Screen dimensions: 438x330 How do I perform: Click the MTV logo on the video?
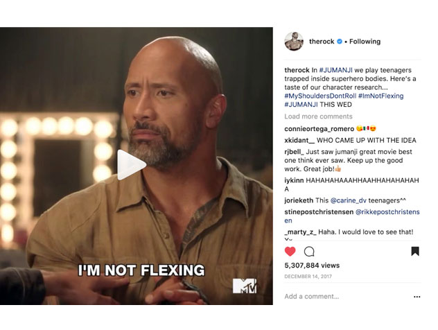click(x=244, y=285)
